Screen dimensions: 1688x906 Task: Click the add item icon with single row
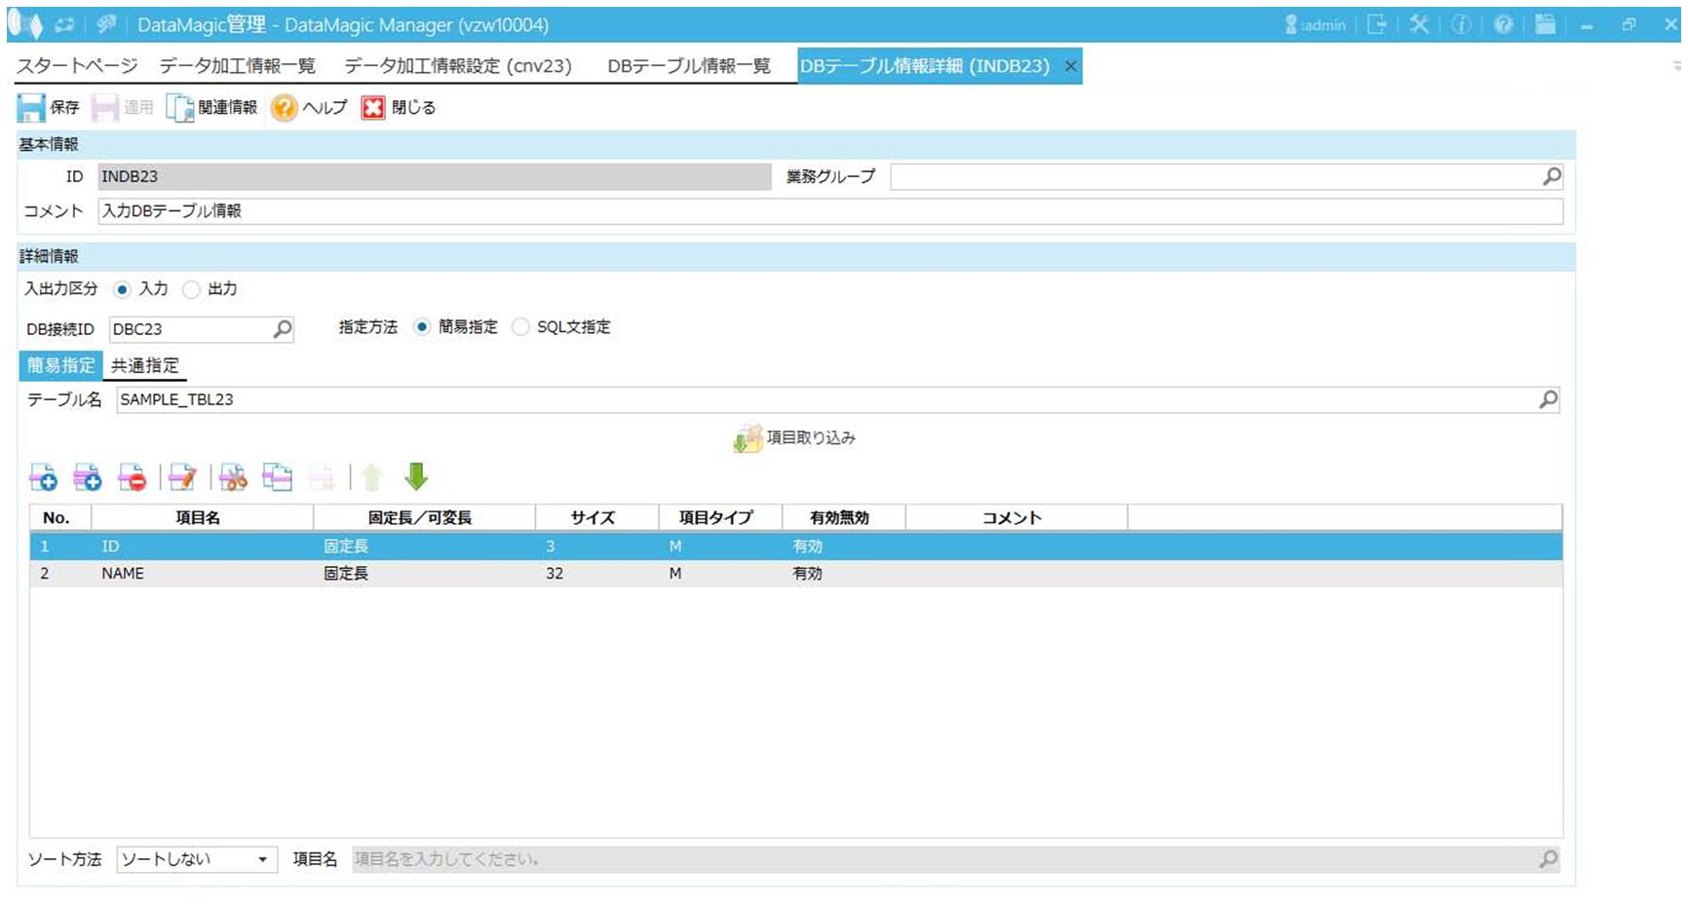point(43,477)
